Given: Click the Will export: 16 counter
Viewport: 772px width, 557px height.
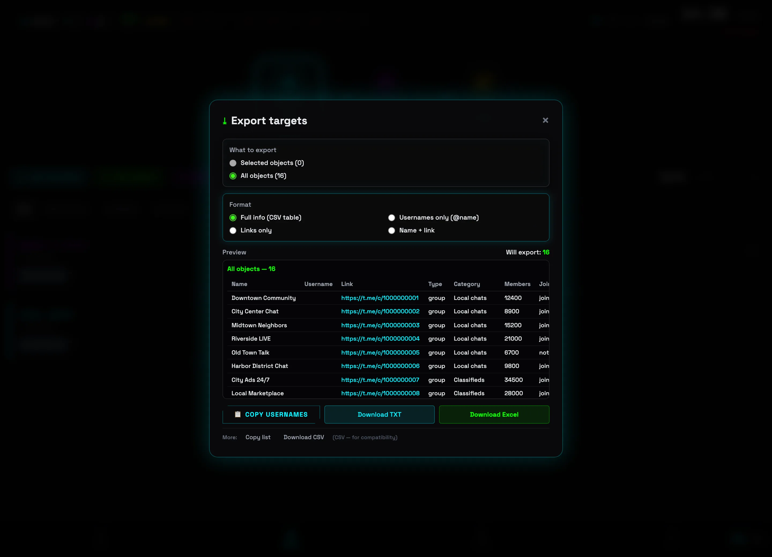Looking at the screenshot, I should point(527,252).
